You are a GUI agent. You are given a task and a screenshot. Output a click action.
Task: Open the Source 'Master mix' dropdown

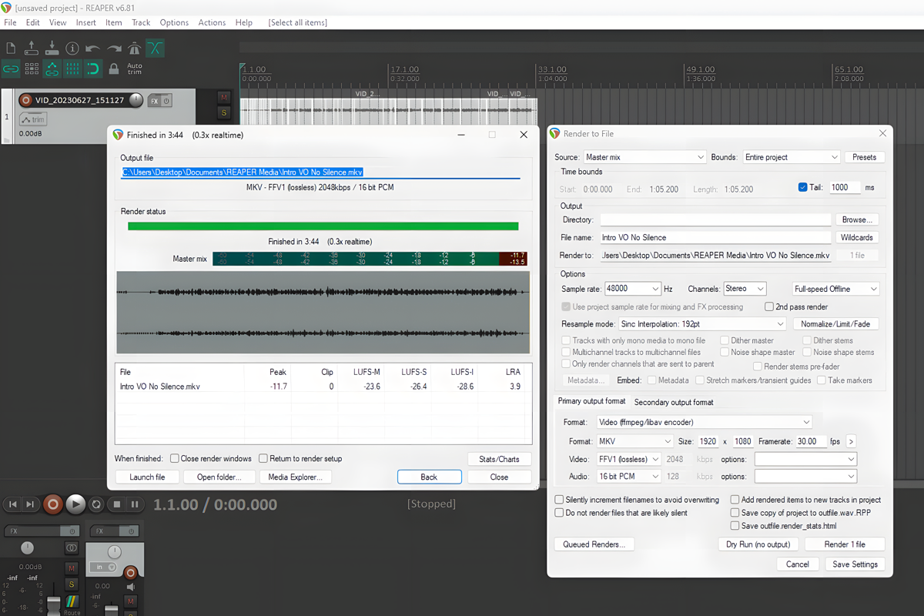644,157
